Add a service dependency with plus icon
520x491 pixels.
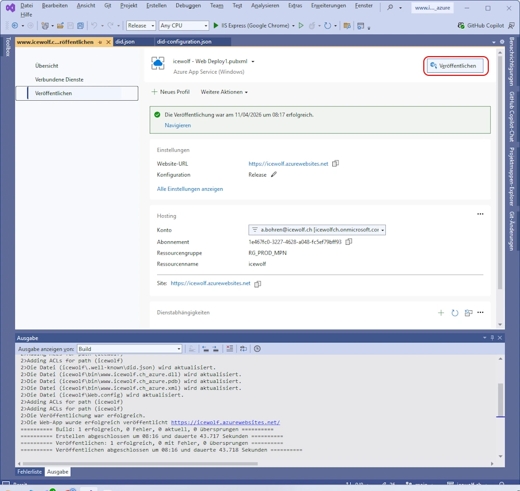(441, 313)
